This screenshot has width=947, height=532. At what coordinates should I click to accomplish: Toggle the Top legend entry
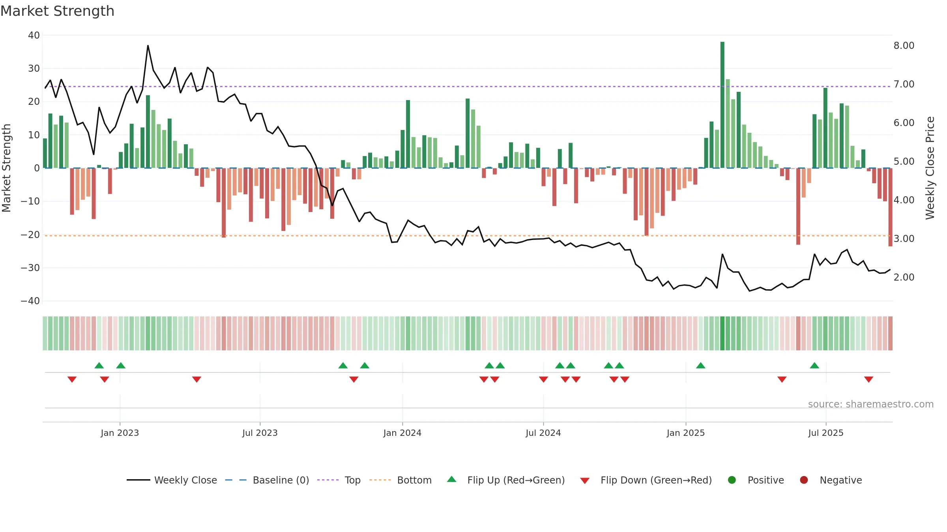339,480
